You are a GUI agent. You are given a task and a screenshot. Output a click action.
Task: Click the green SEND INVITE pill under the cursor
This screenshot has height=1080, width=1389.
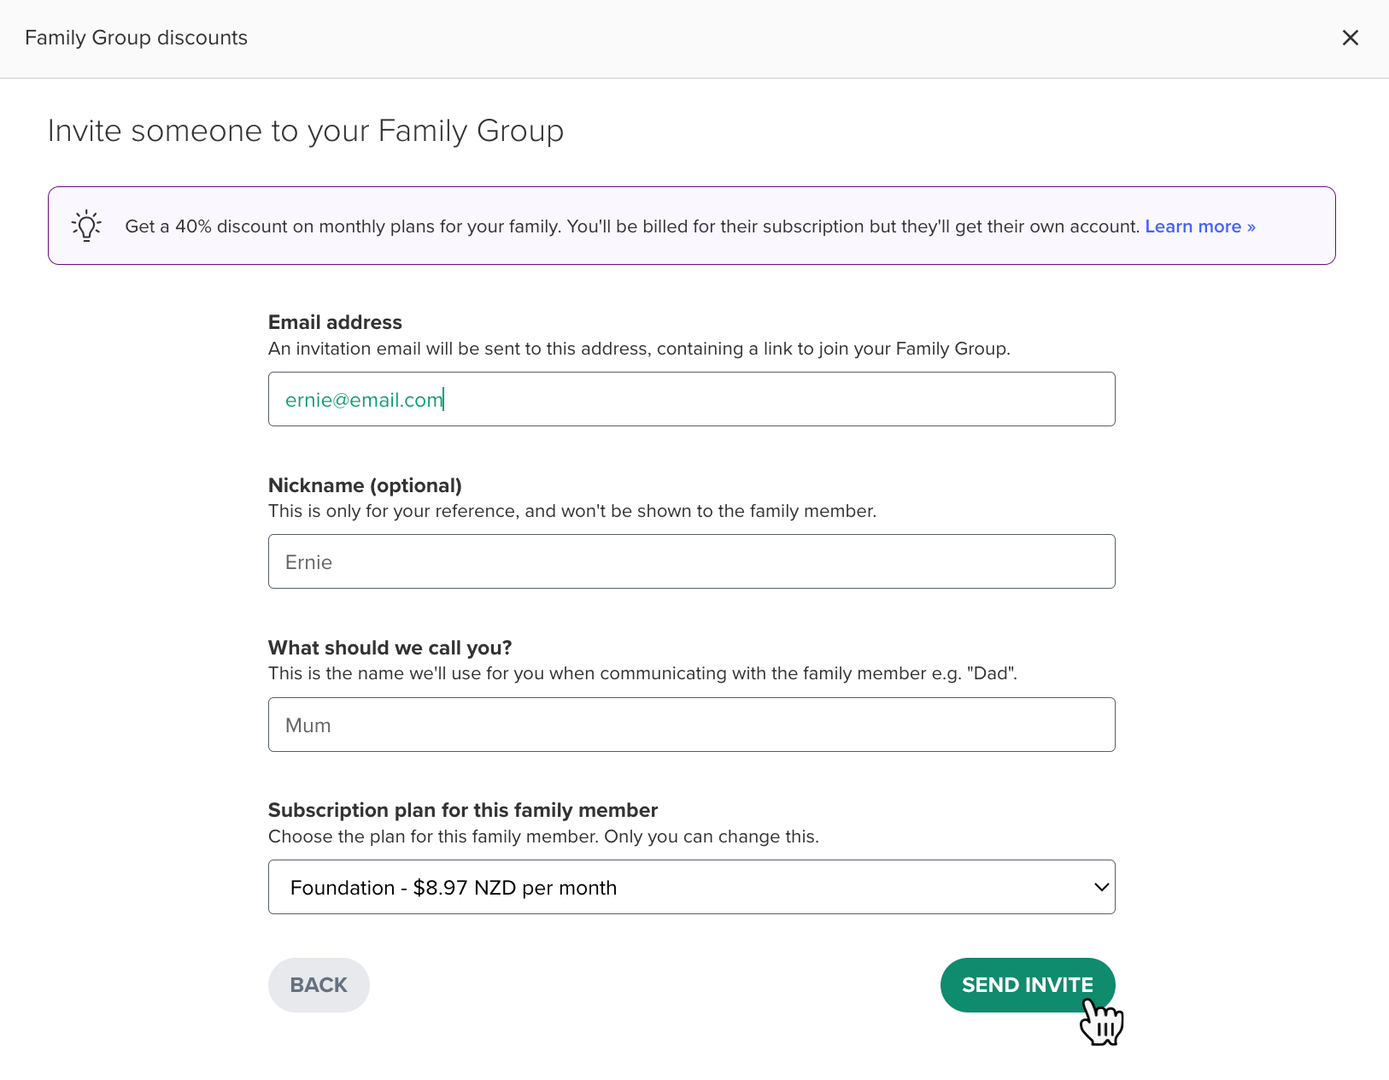(x=1027, y=984)
